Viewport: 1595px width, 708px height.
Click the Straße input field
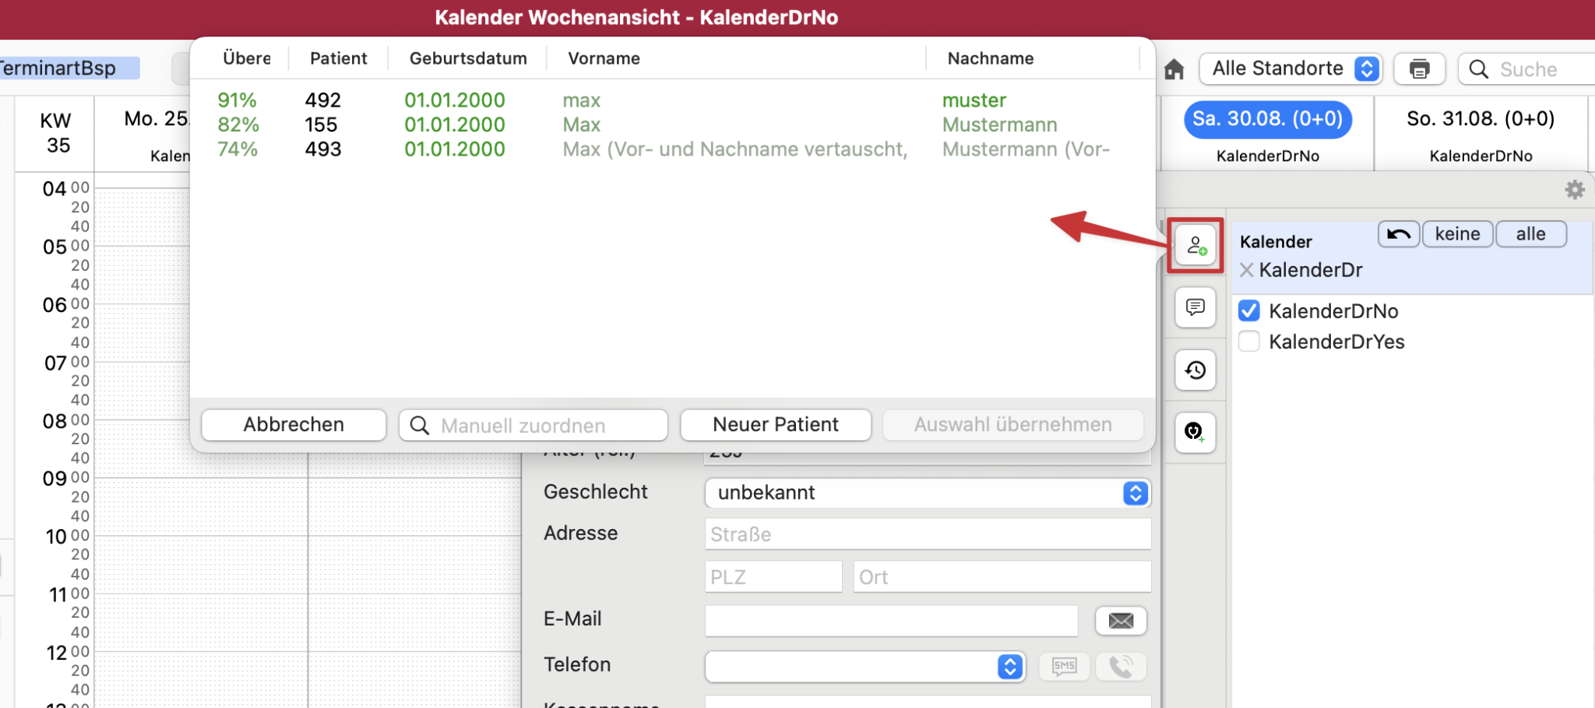click(x=928, y=535)
